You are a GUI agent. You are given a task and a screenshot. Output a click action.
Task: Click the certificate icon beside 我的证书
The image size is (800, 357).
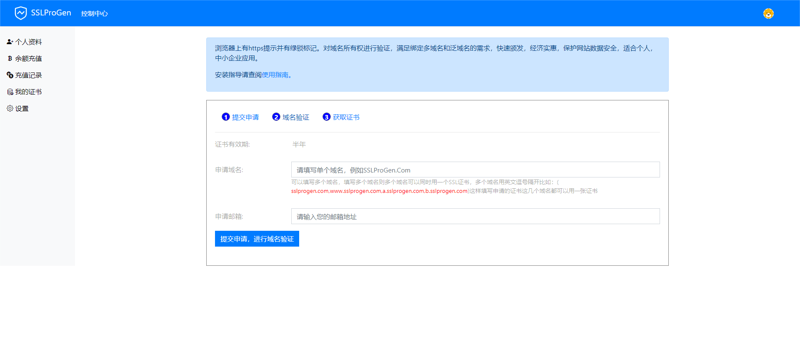10,92
